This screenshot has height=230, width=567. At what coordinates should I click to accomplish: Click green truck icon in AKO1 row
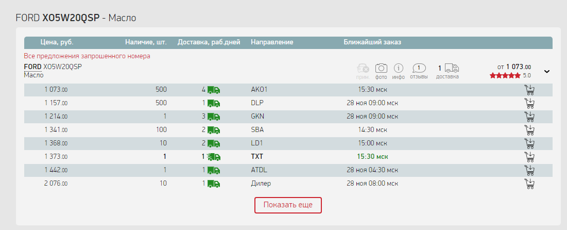pos(213,90)
